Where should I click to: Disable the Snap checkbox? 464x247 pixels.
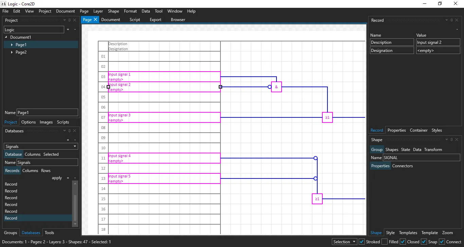424,242
